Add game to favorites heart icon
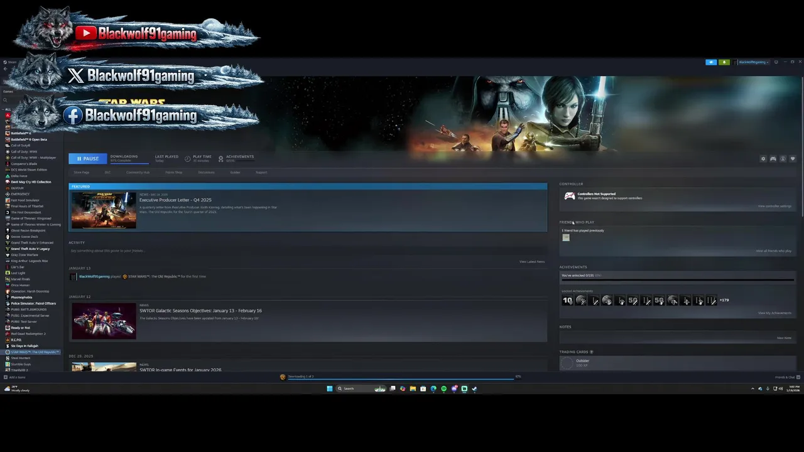The image size is (804, 452). 793,159
